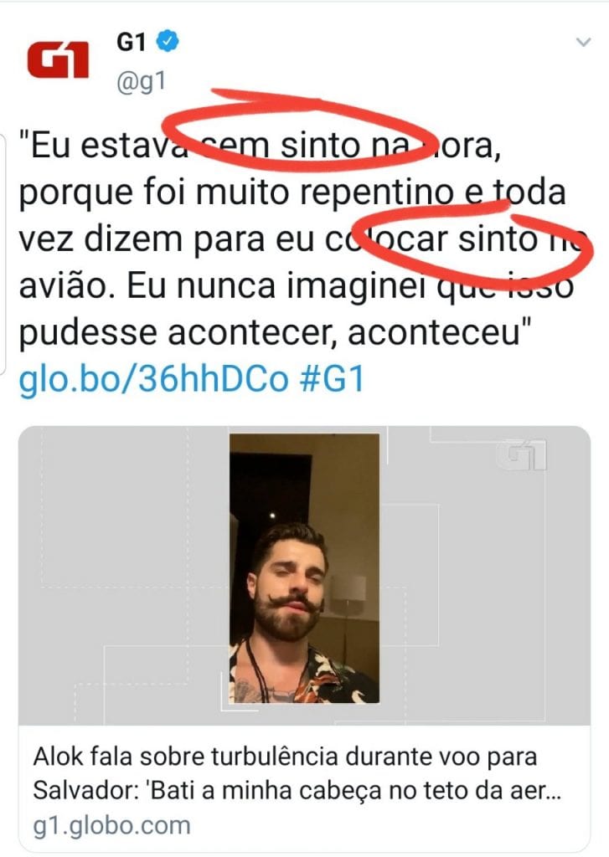Click the blue verified badge beside G1
Viewport: 609px width, 857px height.
[x=168, y=42]
